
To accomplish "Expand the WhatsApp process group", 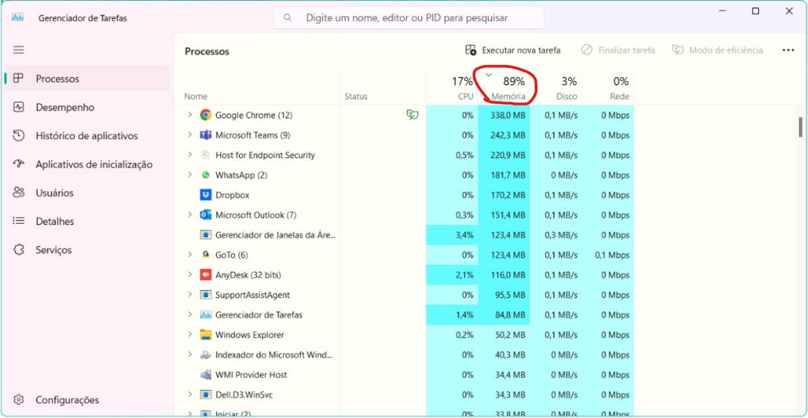I will click(189, 175).
